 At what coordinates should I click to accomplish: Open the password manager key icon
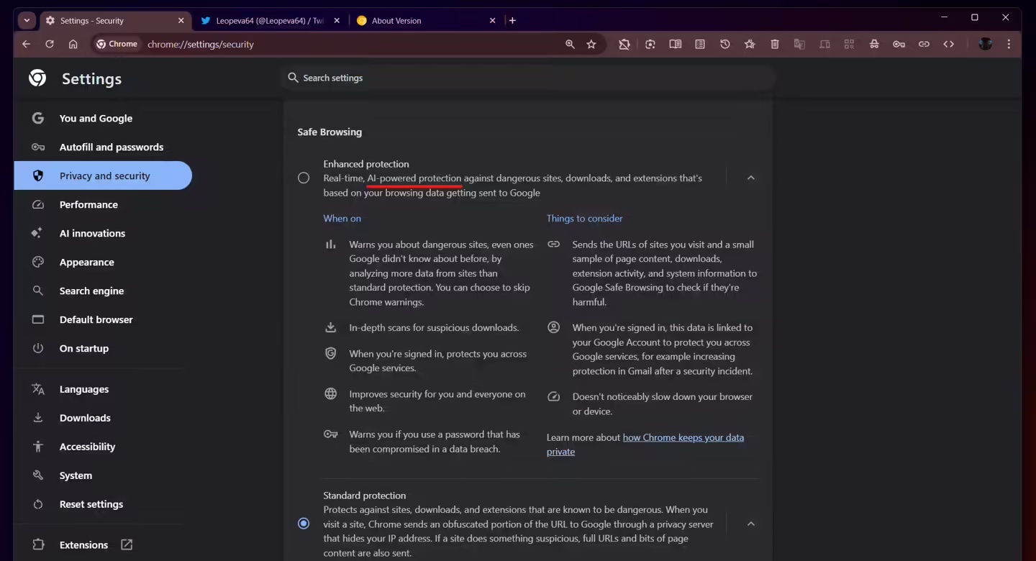point(899,45)
